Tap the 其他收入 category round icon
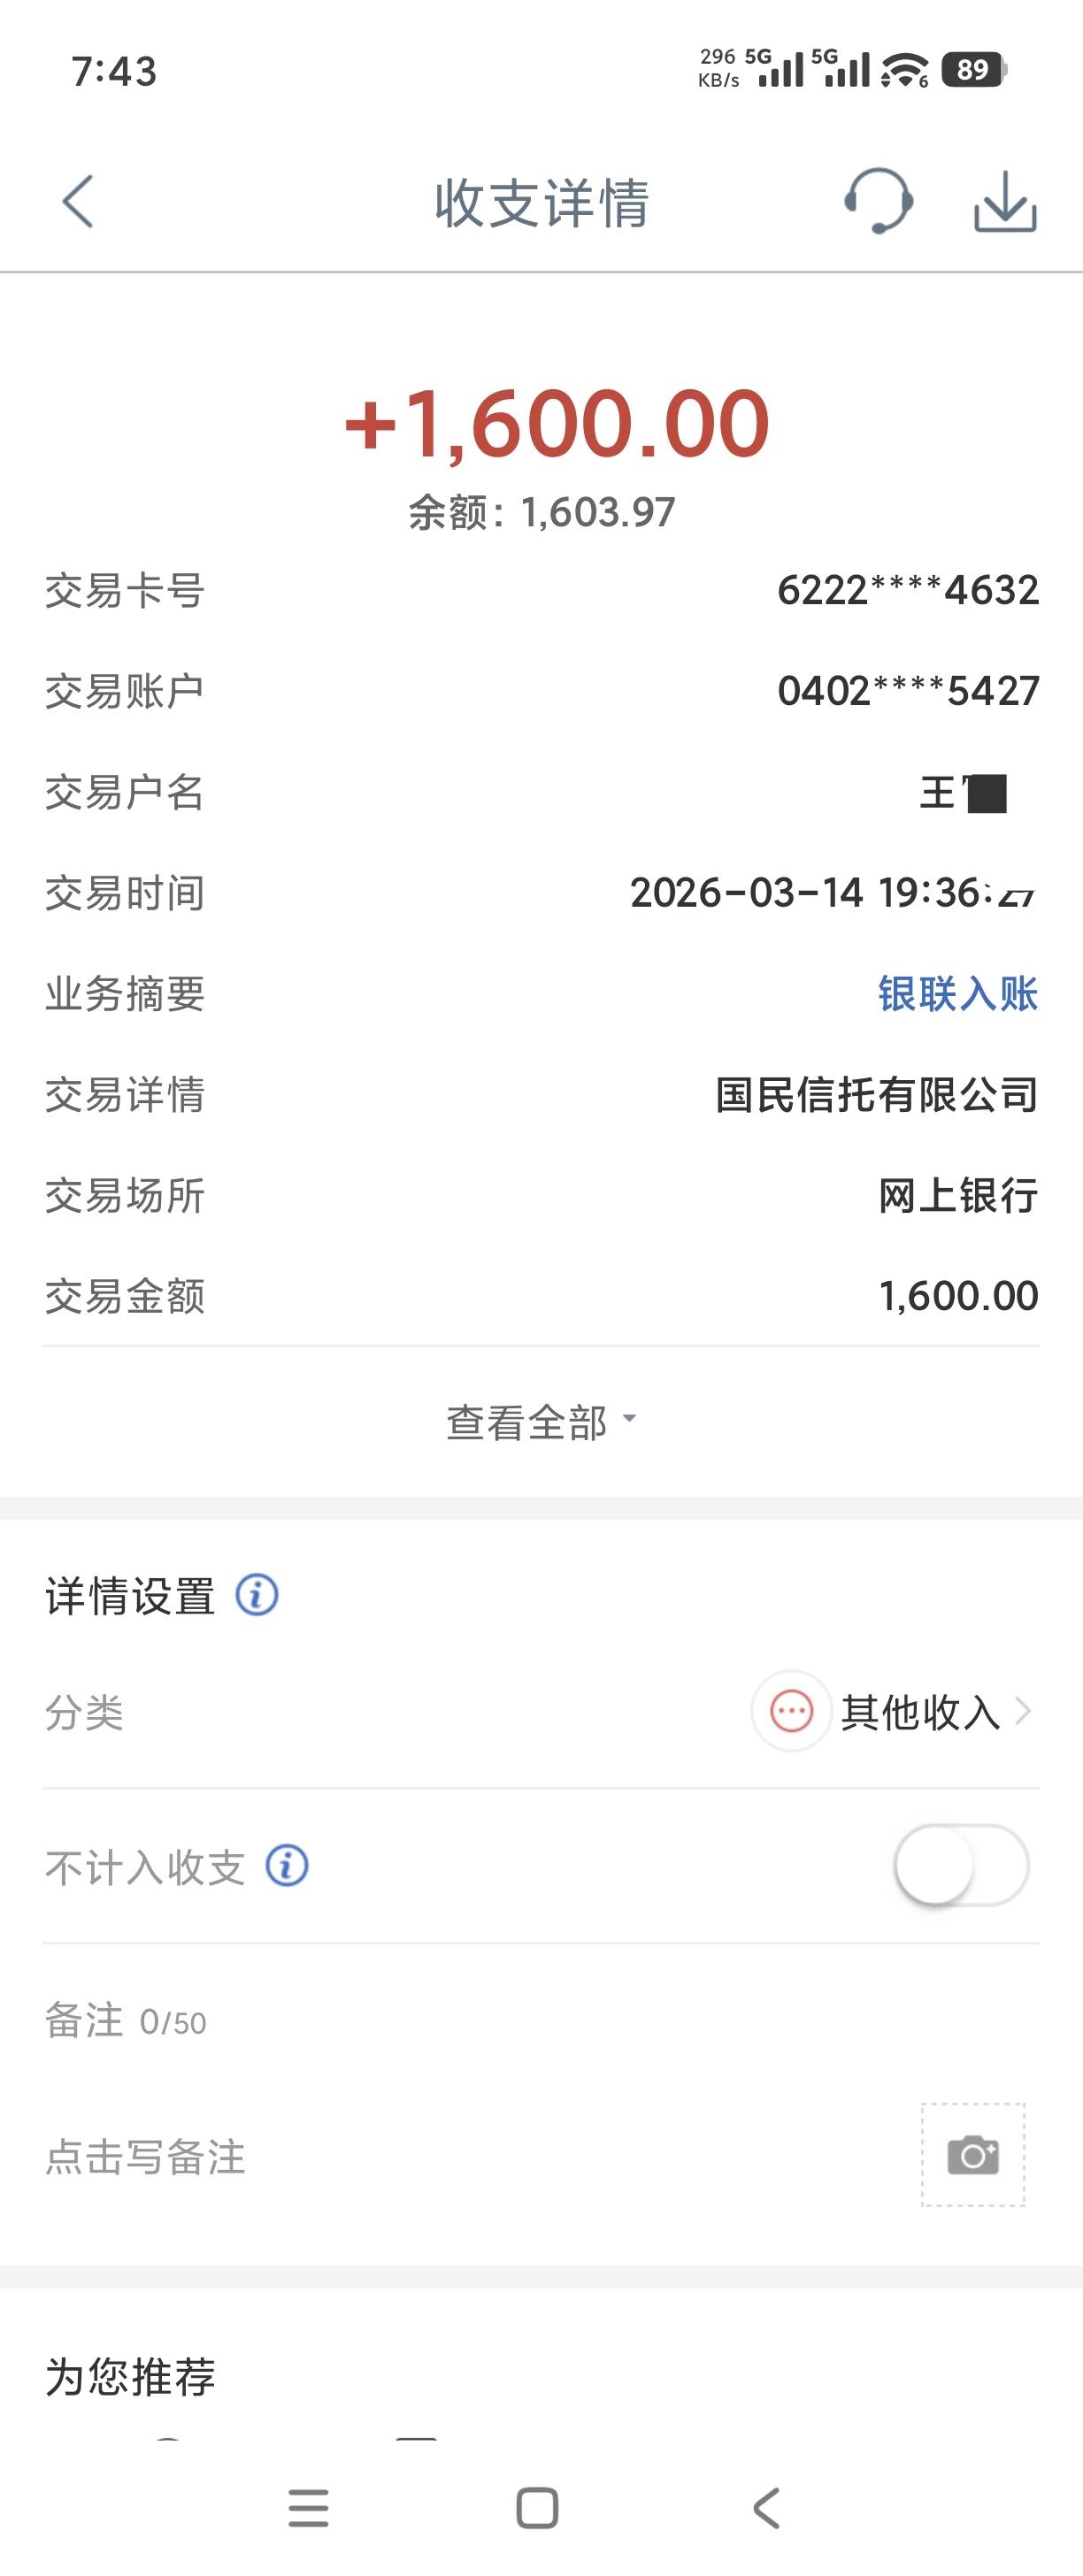This screenshot has height=2576, width=1083. click(x=791, y=1711)
